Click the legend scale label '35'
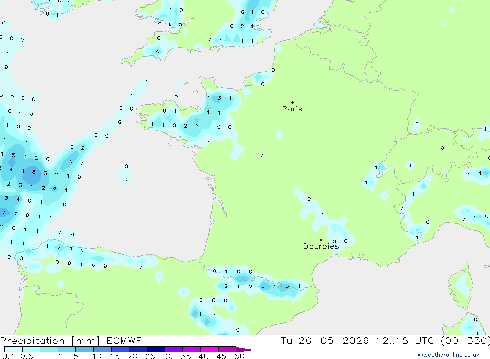Screen dimensions: 490x359 [186, 356]
